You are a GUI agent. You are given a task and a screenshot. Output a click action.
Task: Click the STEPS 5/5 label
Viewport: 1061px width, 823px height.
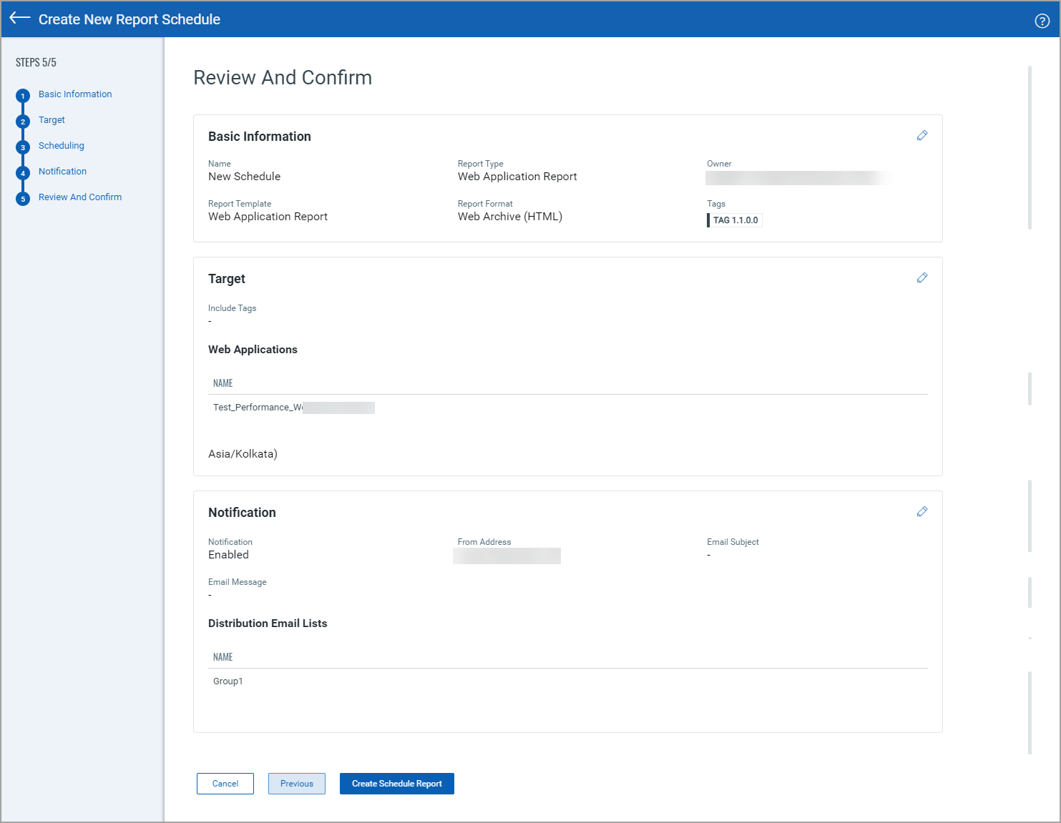tap(36, 62)
